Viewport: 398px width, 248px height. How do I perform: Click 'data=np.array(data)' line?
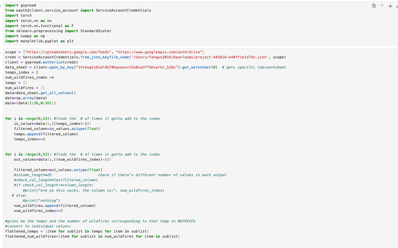point(26,98)
